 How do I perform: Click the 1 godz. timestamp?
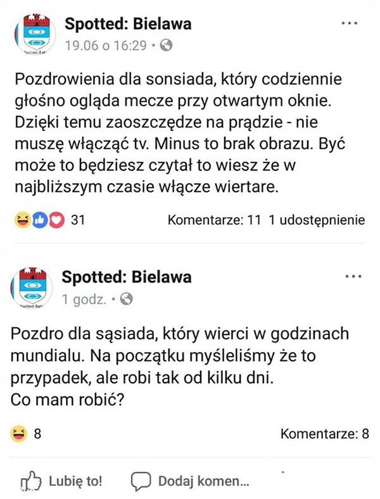84,300
